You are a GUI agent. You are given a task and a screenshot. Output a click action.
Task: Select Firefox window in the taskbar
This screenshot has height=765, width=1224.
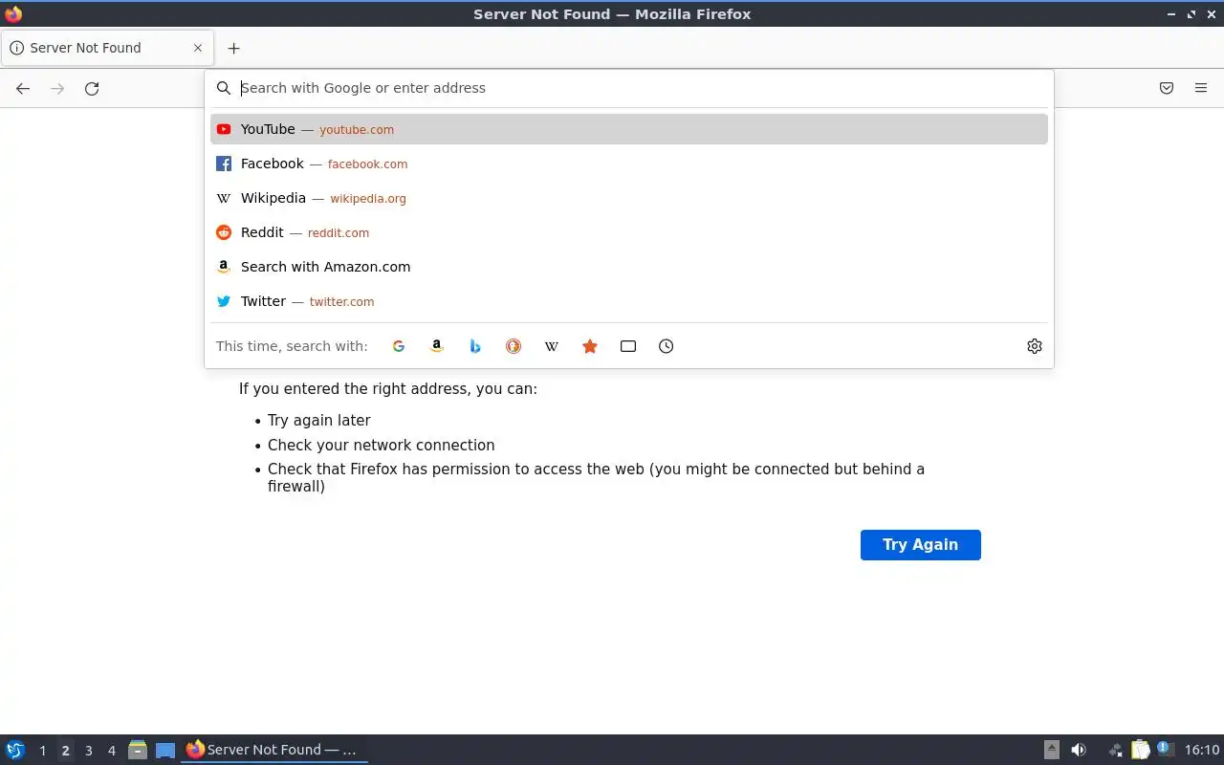click(274, 750)
